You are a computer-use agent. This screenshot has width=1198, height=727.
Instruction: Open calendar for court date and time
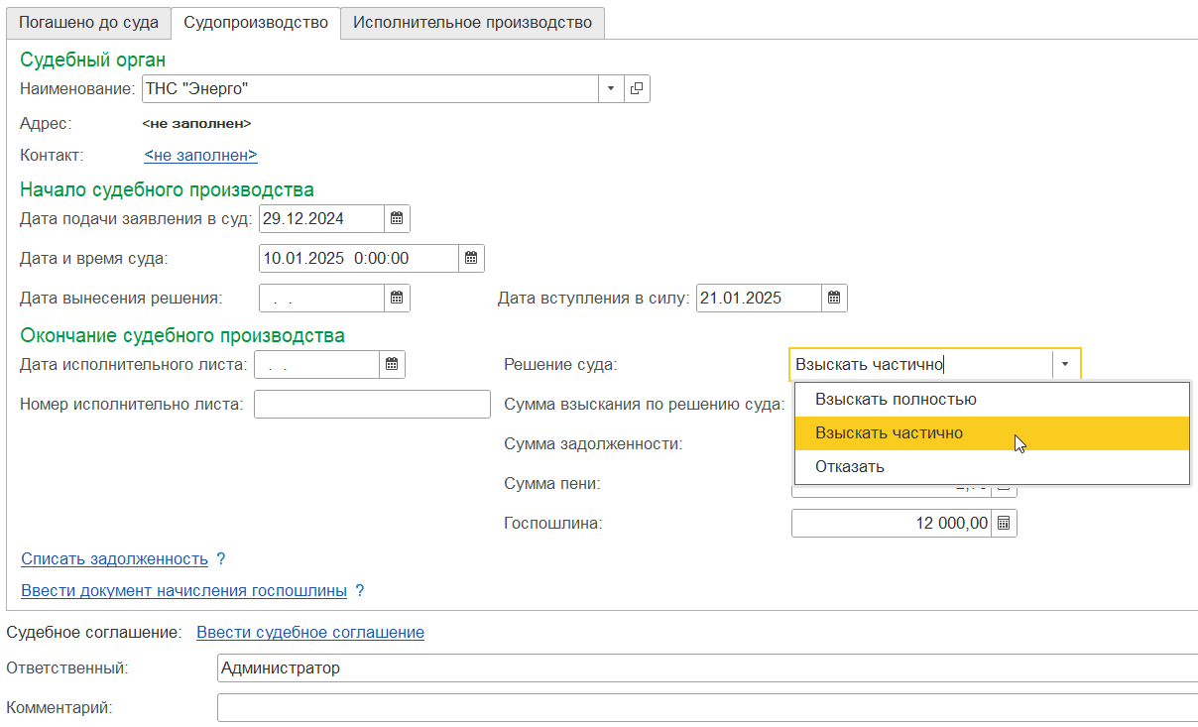click(x=471, y=258)
